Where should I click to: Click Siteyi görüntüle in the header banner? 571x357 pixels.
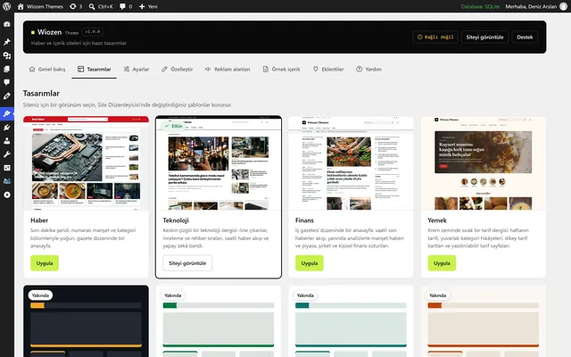pos(484,37)
